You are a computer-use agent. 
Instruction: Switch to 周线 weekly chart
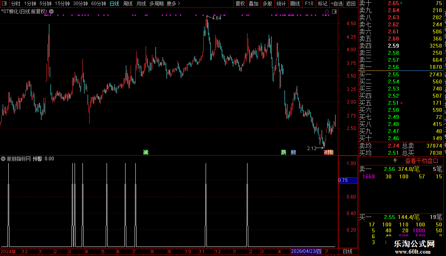[128, 4]
